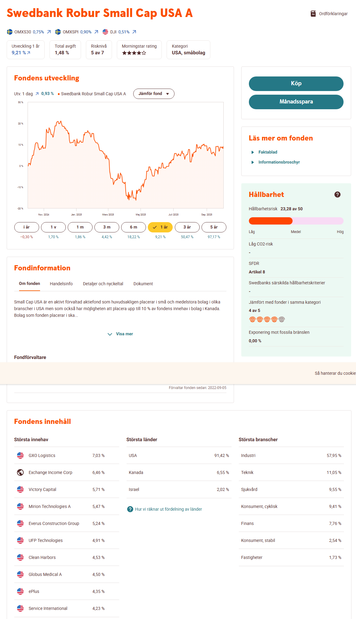The image size is (356, 619).
Task: Select the 6 m period option
Action: [x=134, y=227]
